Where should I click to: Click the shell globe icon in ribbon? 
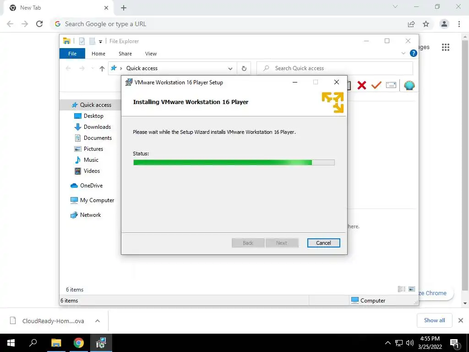[x=409, y=85]
